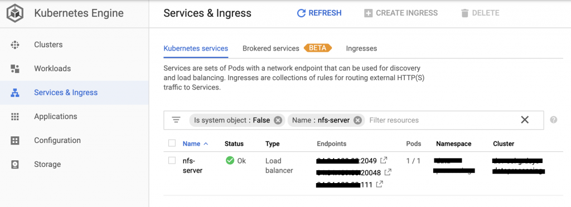The image size is (571, 207).
Task: Remove the 'Is system object: False' filter chip
Action: coord(278,120)
